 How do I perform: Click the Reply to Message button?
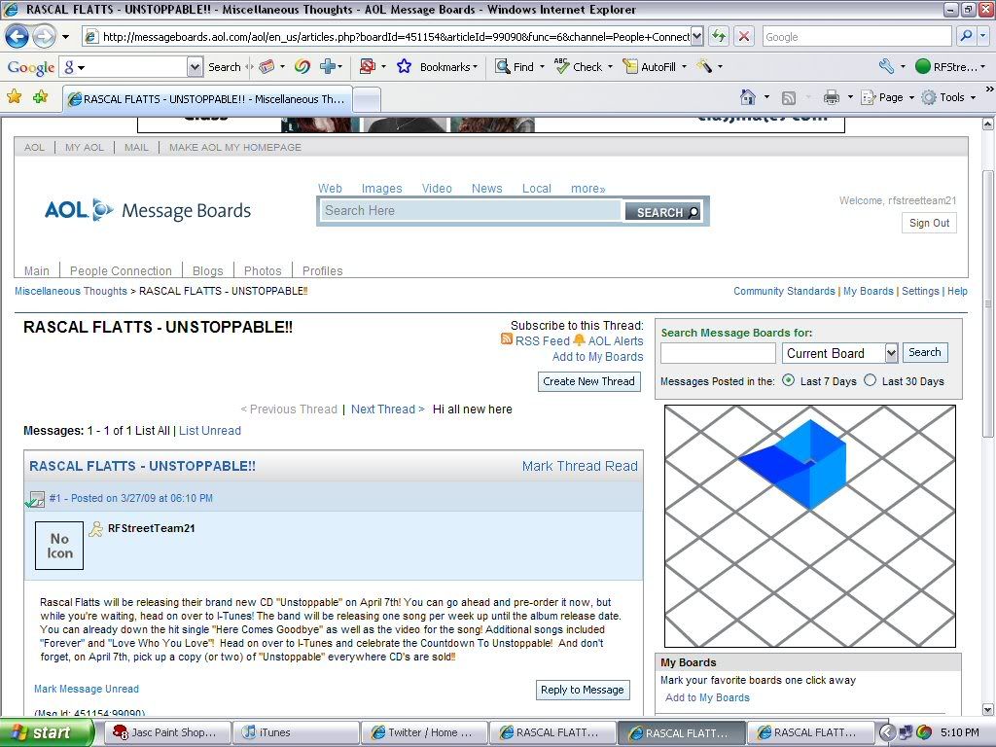point(583,690)
